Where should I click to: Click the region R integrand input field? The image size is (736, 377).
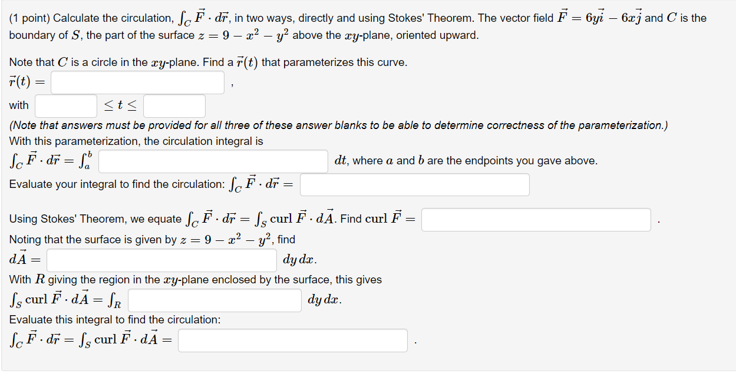click(214, 300)
